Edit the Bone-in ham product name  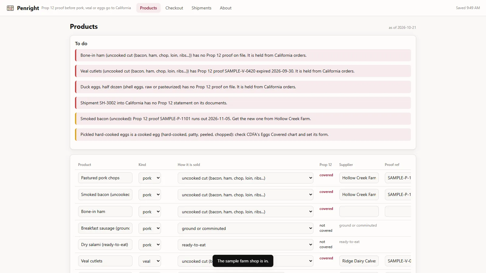[105, 211]
